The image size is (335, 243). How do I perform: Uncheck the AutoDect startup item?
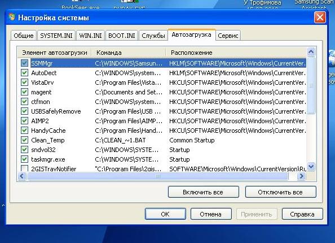coord(24,72)
